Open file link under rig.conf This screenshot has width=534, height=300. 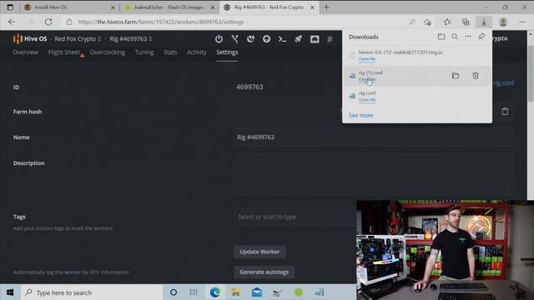[x=367, y=100]
